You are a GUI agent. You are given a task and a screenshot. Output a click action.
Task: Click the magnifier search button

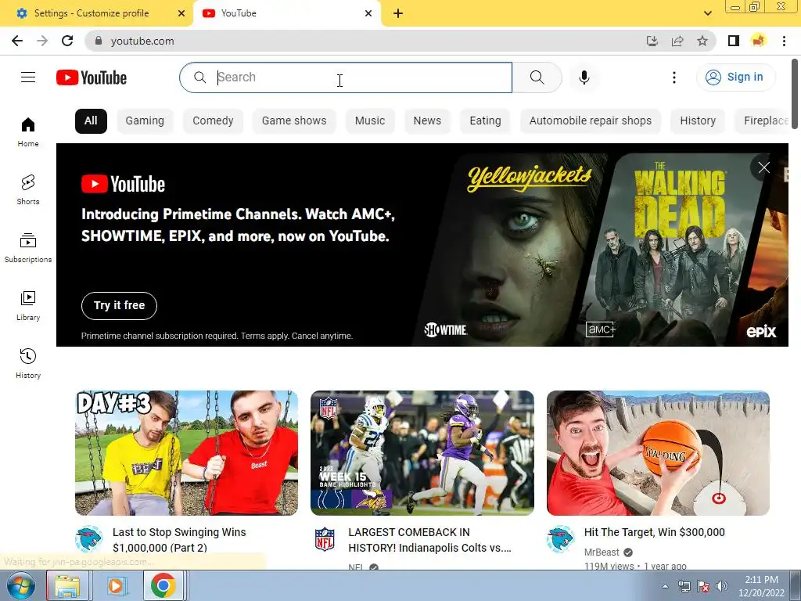tap(537, 77)
